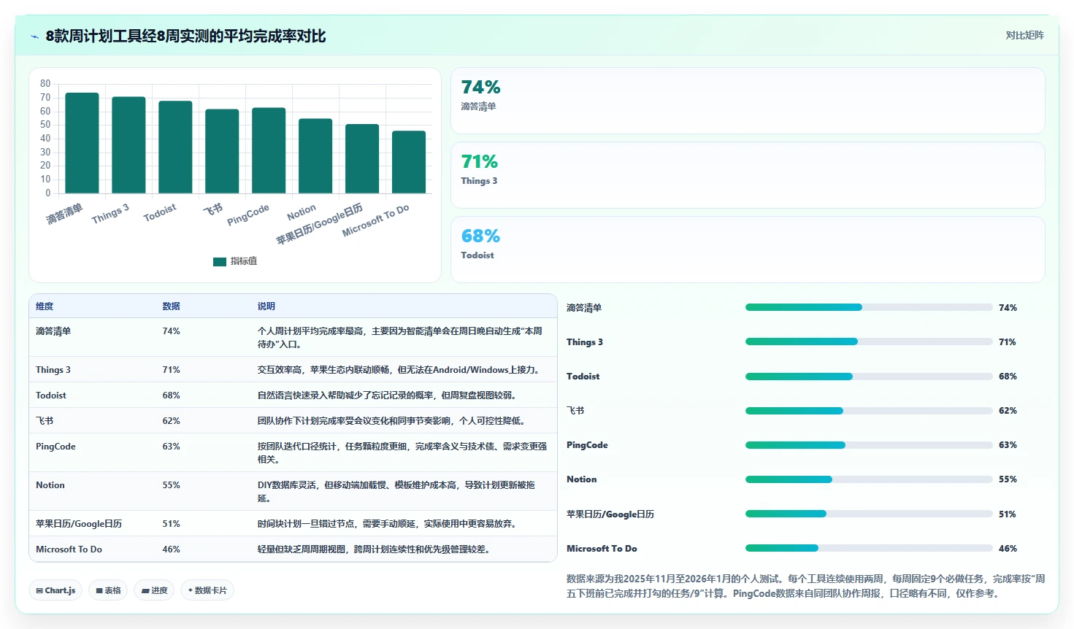Click the 表格 tag chip

109,590
